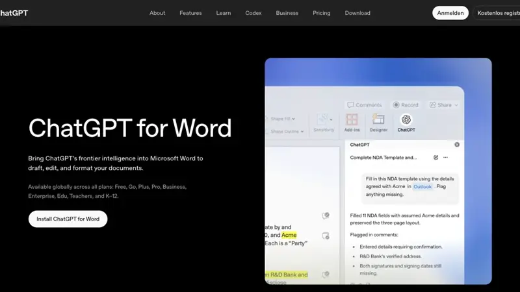Go to the Learn navigation item
The height and width of the screenshot is (292, 520).
[x=224, y=13]
